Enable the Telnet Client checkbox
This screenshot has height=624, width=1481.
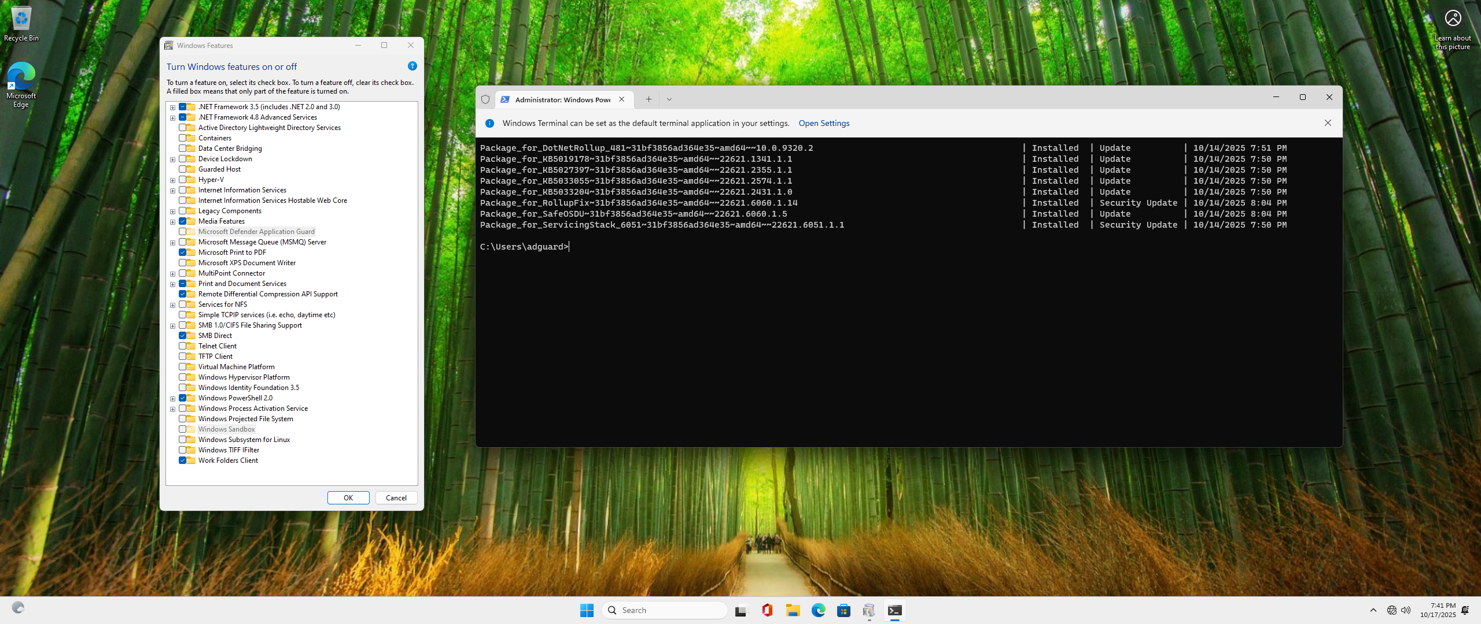(x=183, y=346)
